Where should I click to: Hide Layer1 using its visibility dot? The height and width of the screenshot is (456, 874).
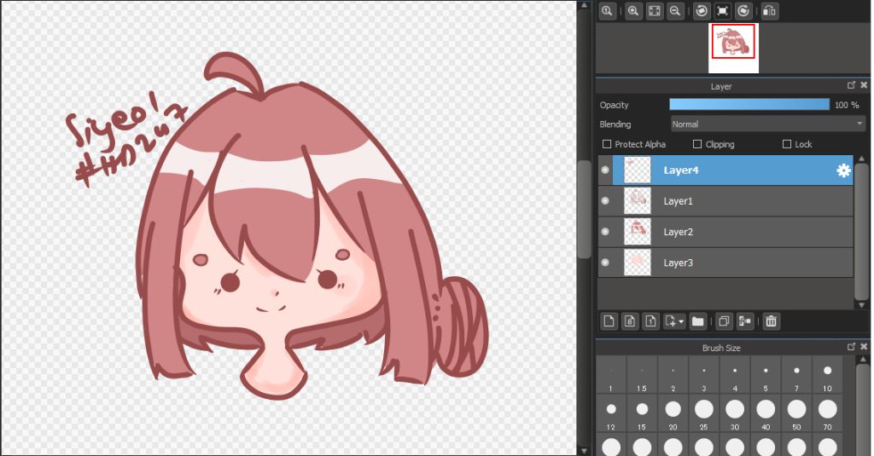point(605,200)
